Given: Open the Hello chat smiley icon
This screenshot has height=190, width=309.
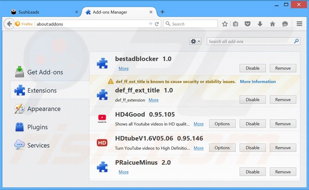Looking at the screenshot, I should pos(285,24).
